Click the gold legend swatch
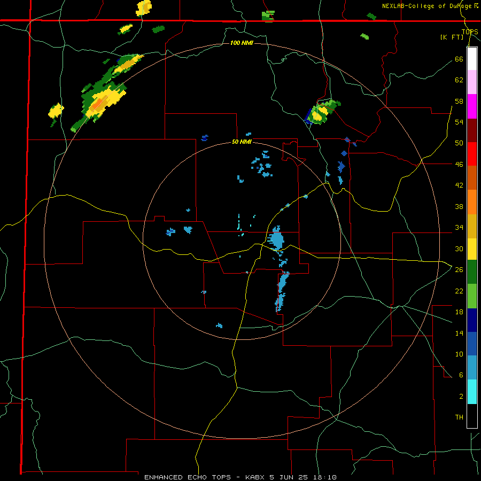 [x=472, y=226]
